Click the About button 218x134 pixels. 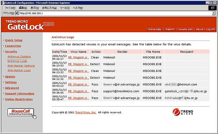pos(200,29)
